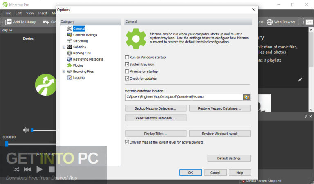The width and height of the screenshot is (314, 184).
Task: Skip to previous track
Action: (x=27, y=169)
